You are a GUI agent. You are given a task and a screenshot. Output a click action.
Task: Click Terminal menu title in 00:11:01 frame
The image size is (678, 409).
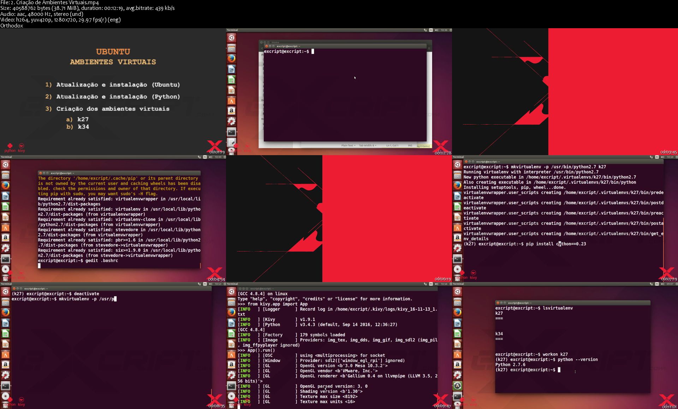pos(458,284)
